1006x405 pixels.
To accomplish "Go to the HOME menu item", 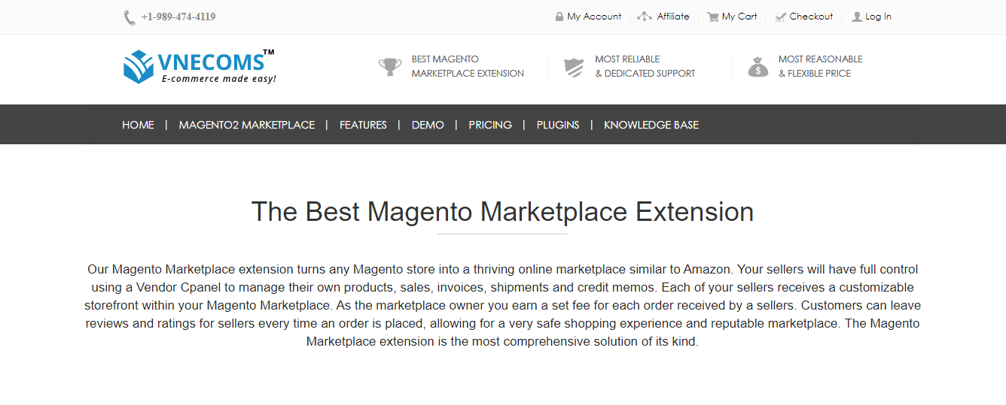I will (138, 125).
